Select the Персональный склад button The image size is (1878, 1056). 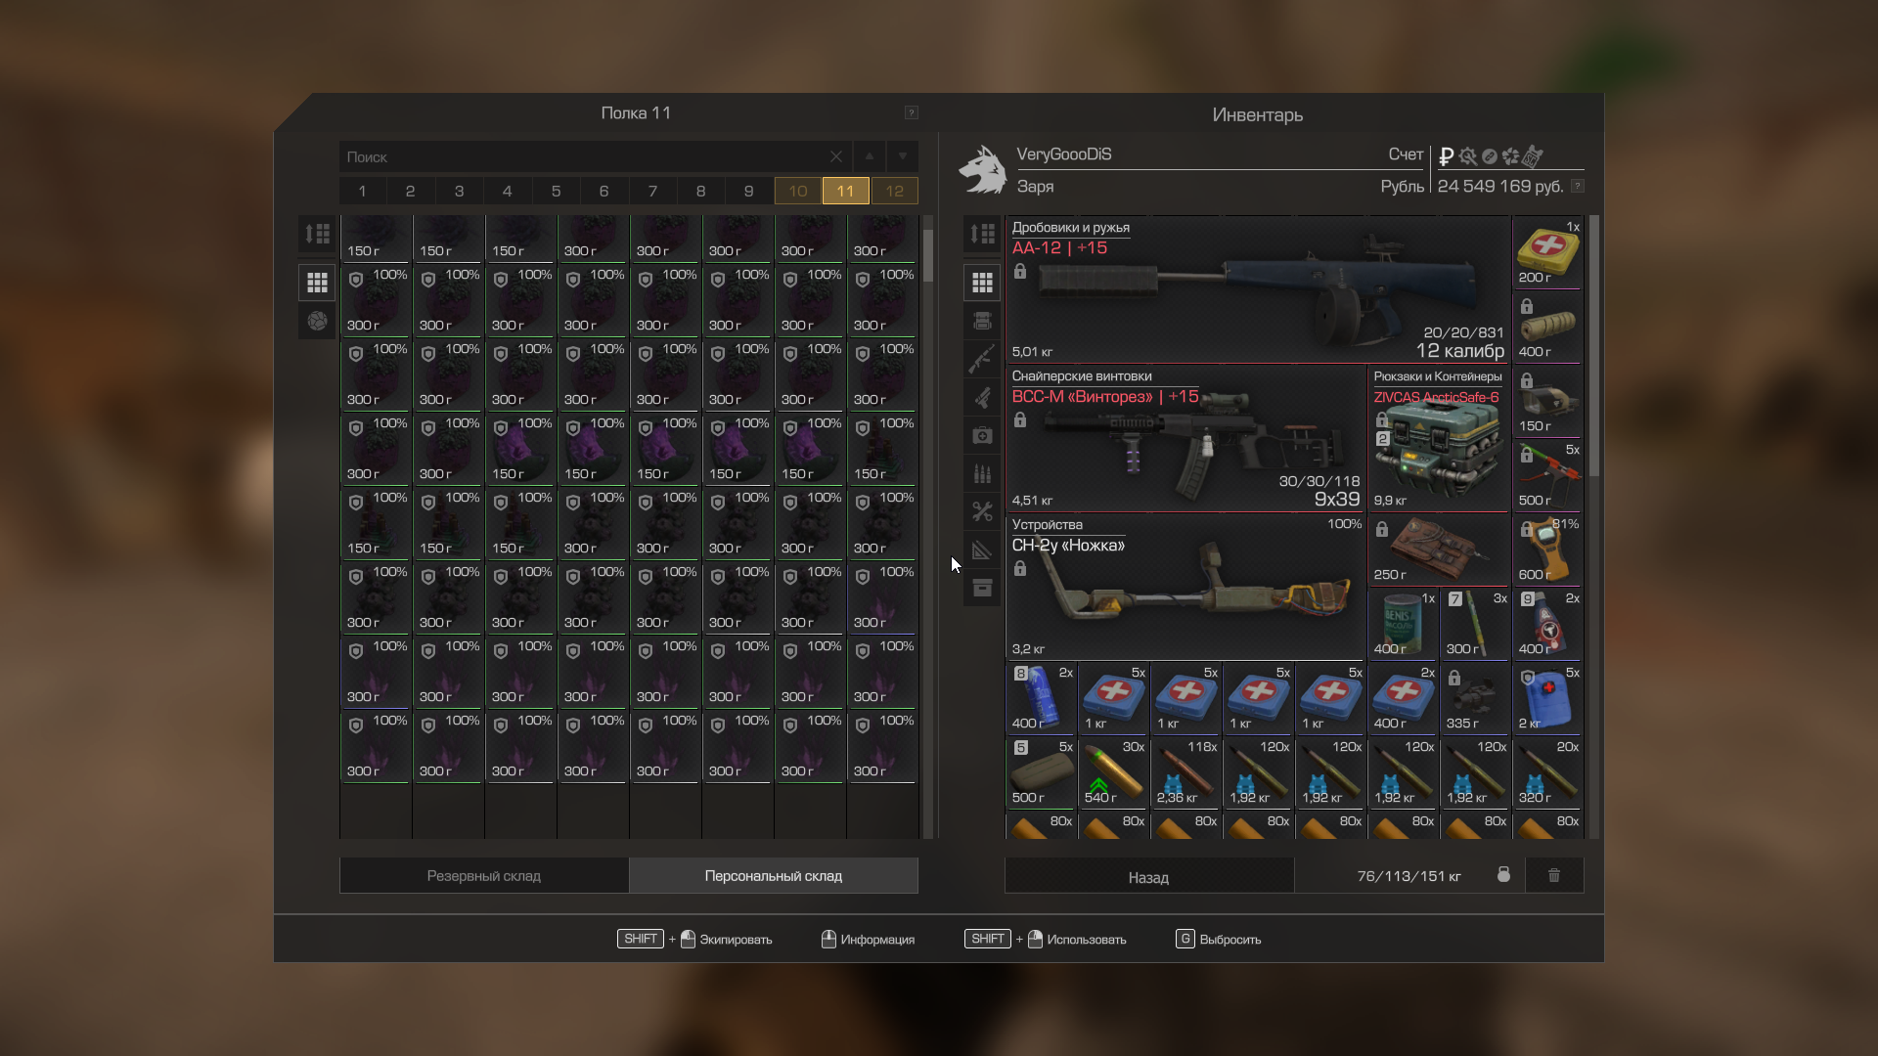click(x=773, y=876)
